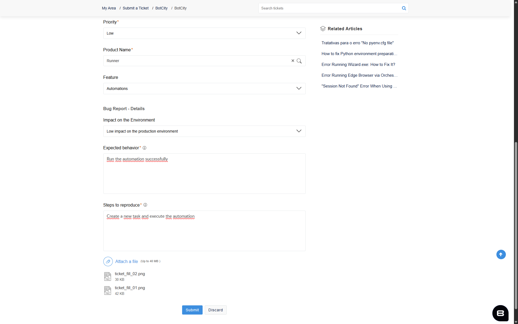The width and height of the screenshot is (518, 324).
Task: Click the 30 KB file size label
Action: [x=120, y=279]
